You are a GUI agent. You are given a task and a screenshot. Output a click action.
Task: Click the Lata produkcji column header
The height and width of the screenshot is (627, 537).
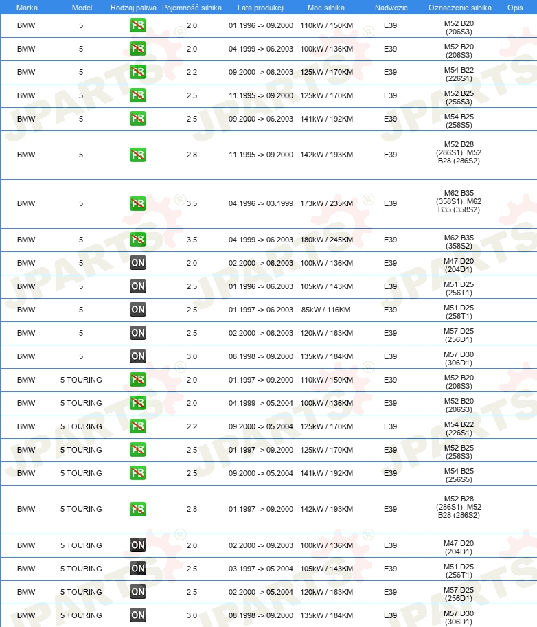261,8
